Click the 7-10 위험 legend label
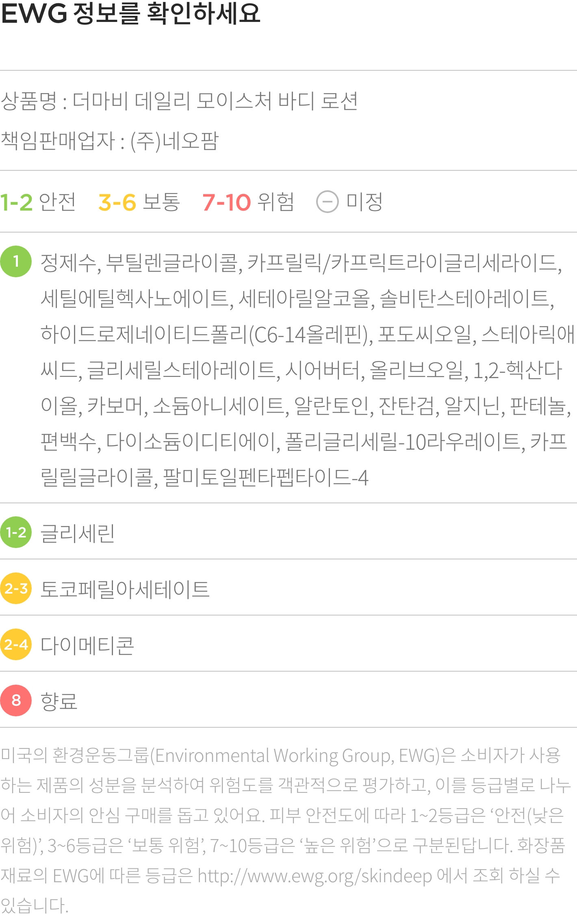The height and width of the screenshot is (918, 577). click(248, 202)
